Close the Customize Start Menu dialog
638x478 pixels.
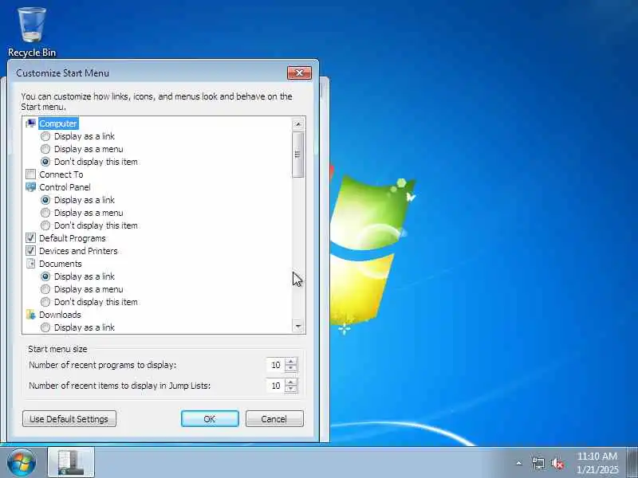[x=300, y=72]
